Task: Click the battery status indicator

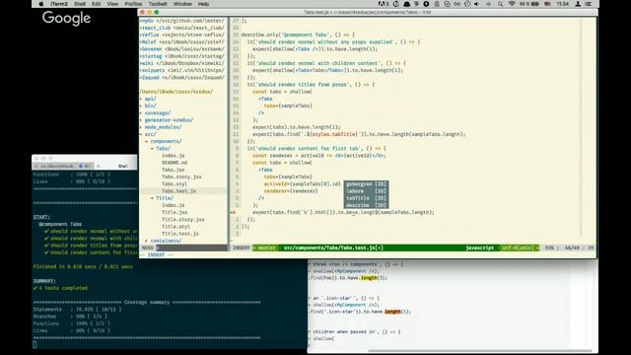Action: pyautogui.click(x=529, y=4)
